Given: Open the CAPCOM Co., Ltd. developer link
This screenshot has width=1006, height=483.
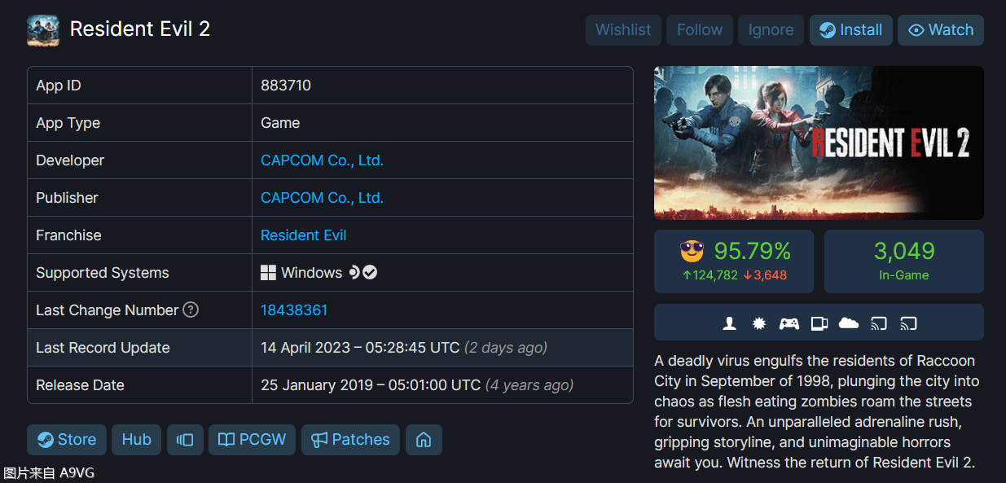Looking at the screenshot, I should coord(322,160).
